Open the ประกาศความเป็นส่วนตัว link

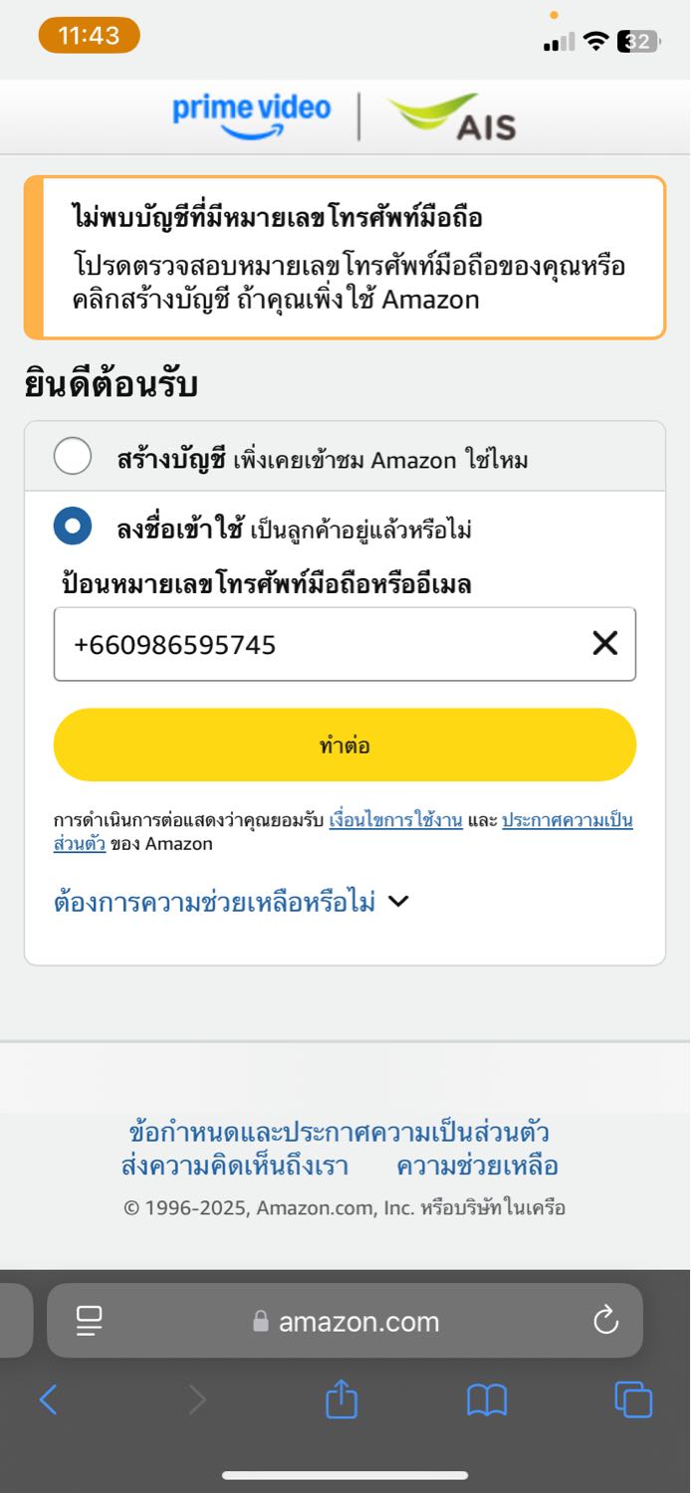[567, 821]
